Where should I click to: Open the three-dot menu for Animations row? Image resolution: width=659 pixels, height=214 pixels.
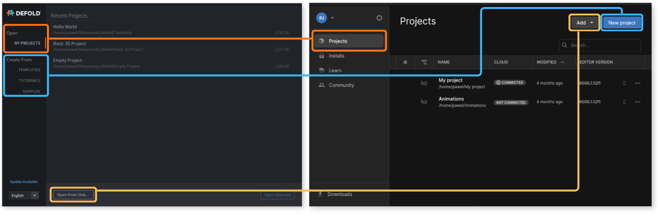[x=637, y=102]
